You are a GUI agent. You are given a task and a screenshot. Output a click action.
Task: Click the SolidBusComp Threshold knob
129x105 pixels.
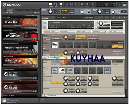coord(66,78)
